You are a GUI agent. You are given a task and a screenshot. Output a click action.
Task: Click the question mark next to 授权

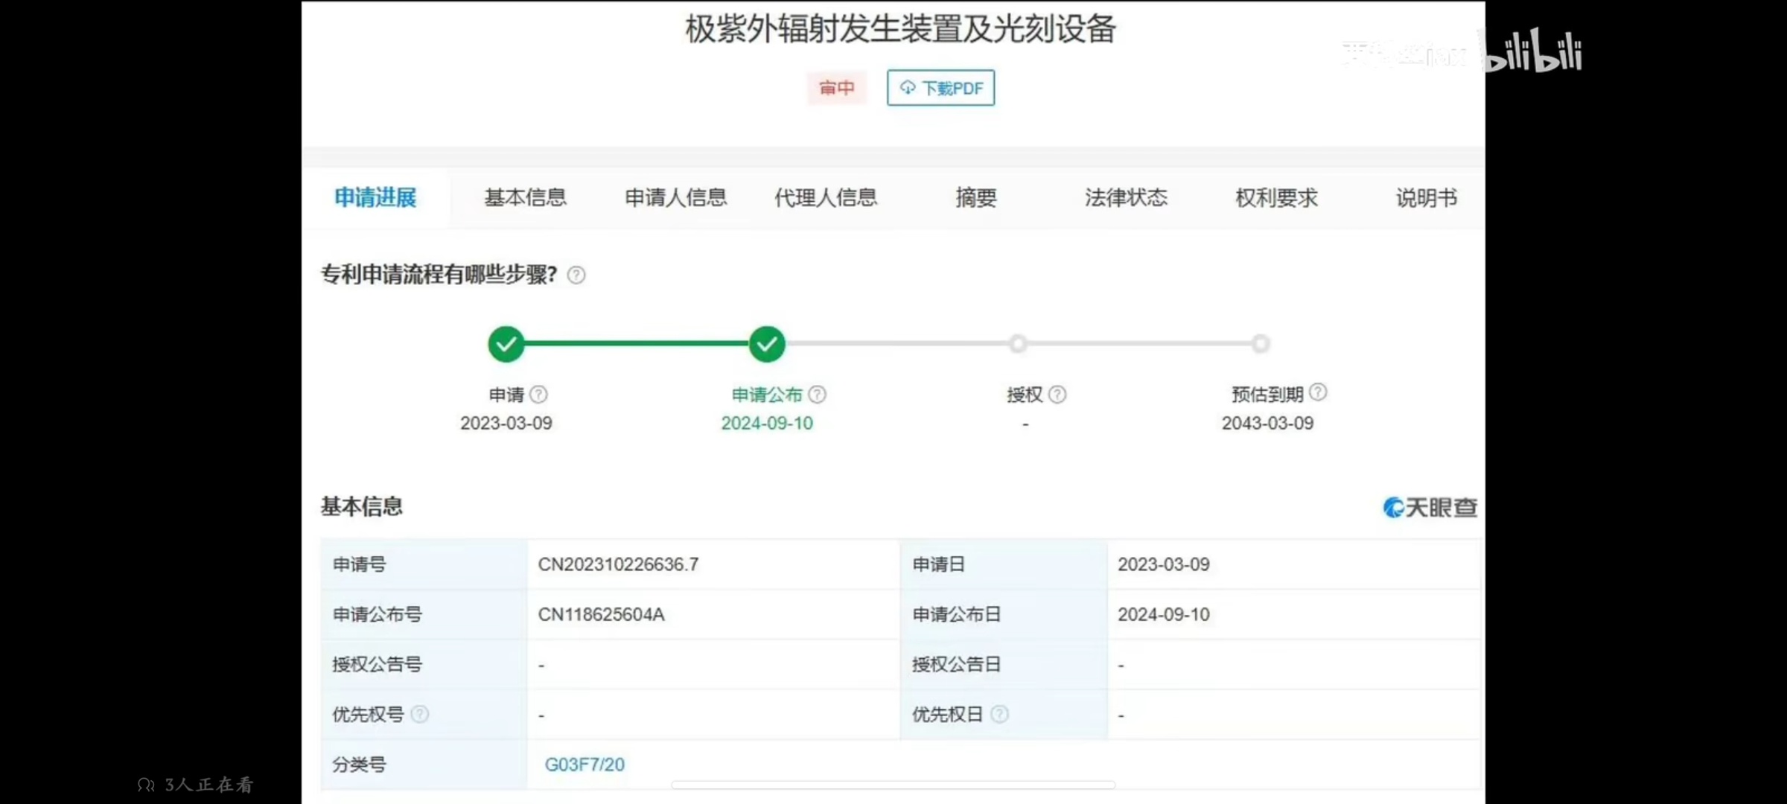pyautogui.click(x=1057, y=395)
